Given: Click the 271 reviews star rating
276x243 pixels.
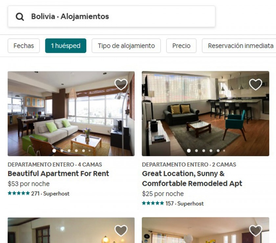Looking at the screenshot, I should 23,194.
